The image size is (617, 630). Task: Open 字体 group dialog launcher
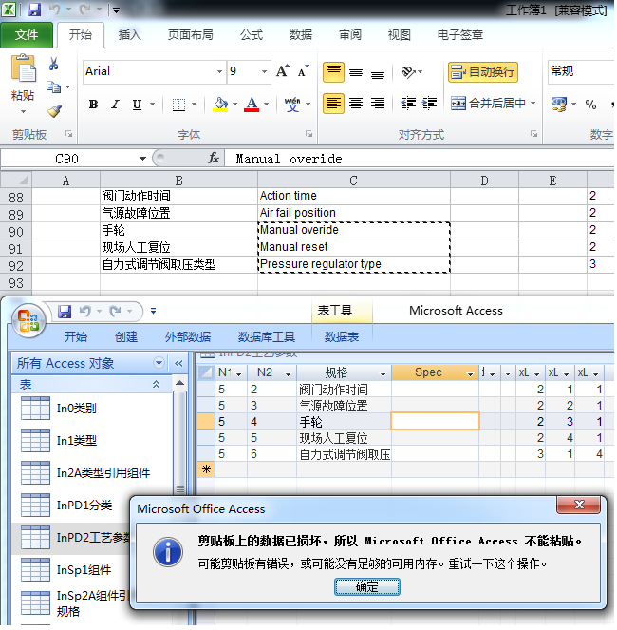(308, 134)
